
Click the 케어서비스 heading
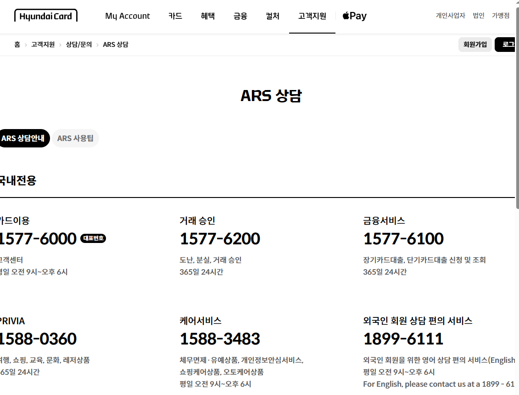pos(201,321)
